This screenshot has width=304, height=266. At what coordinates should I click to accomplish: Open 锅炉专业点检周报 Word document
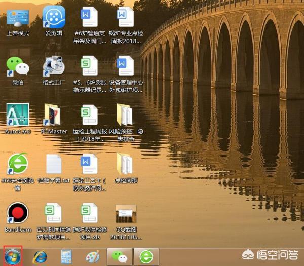pos(125,18)
